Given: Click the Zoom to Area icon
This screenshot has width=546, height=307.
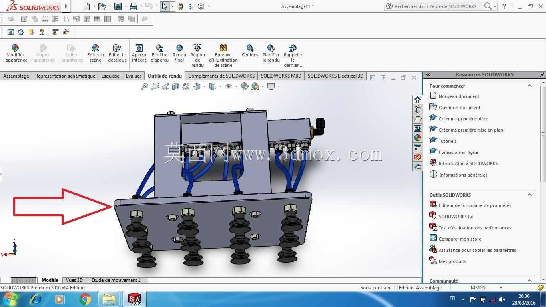Looking at the screenshot, I should (x=155, y=86).
